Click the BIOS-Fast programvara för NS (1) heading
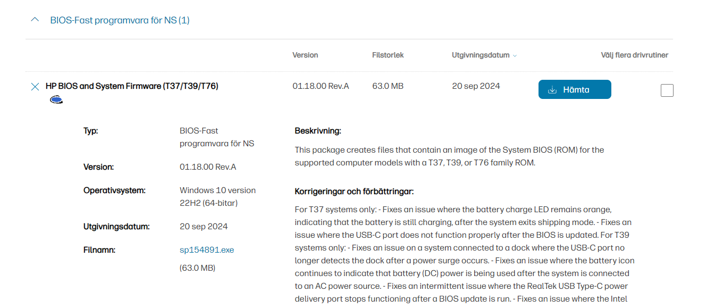The width and height of the screenshot is (715, 308). point(120,20)
